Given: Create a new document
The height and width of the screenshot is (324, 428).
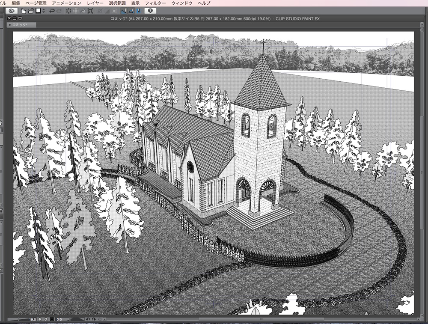Looking at the screenshot, I should [x=24, y=11].
